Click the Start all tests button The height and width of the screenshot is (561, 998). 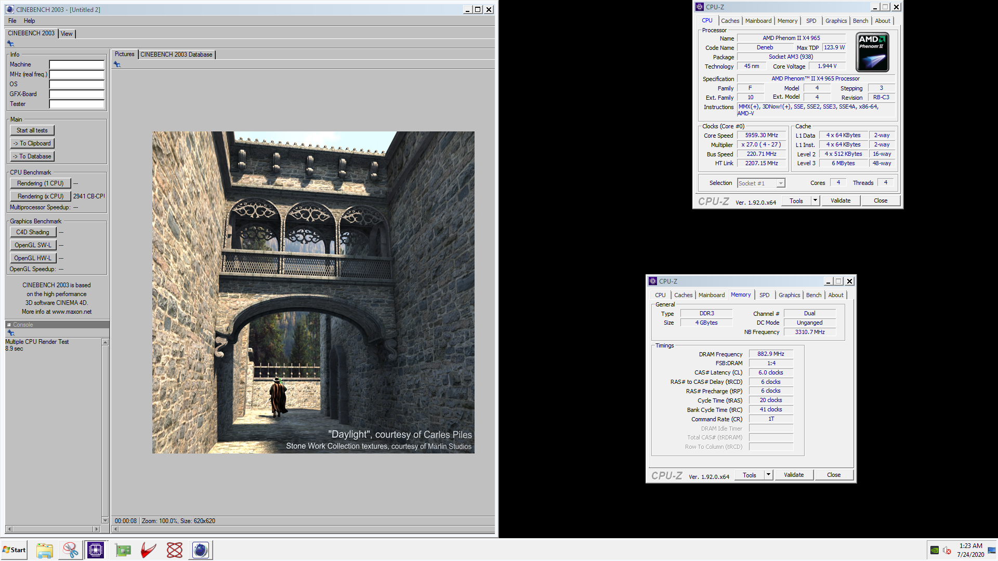coord(32,130)
